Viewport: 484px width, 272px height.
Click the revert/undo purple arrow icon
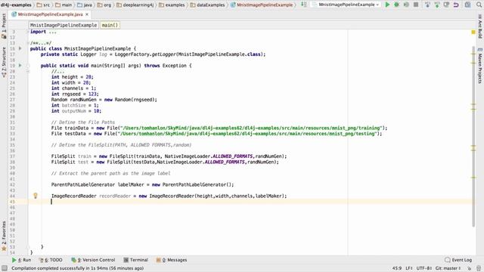pyautogui.click(x=456, y=5)
